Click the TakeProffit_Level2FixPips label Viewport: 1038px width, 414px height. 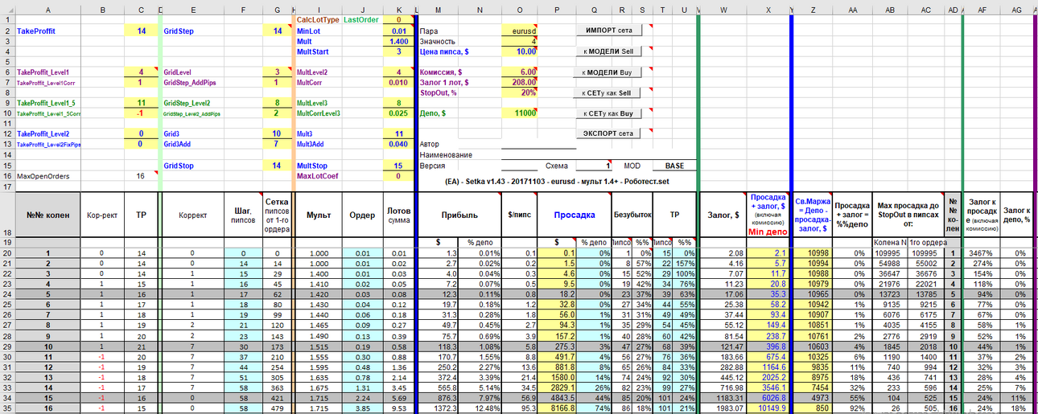point(49,144)
